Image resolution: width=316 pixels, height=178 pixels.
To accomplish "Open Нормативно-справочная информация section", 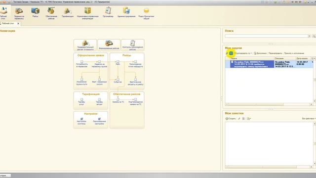I will click(88, 13).
